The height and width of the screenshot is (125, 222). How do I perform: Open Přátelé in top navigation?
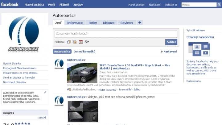point(64,5)
